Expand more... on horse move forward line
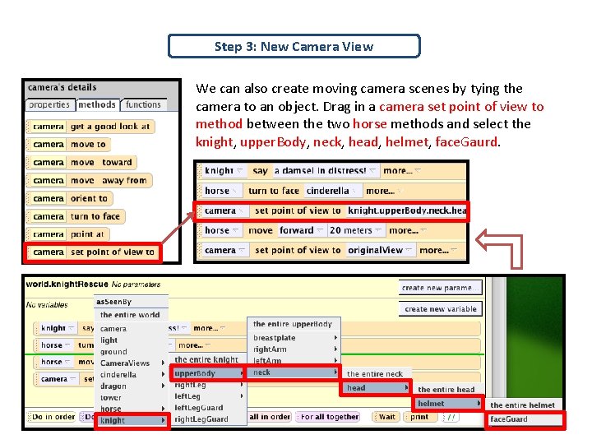 (x=407, y=230)
